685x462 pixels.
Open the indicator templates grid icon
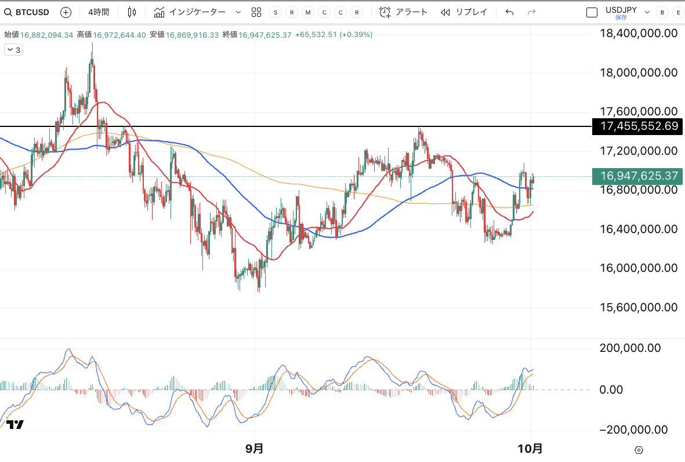(257, 12)
